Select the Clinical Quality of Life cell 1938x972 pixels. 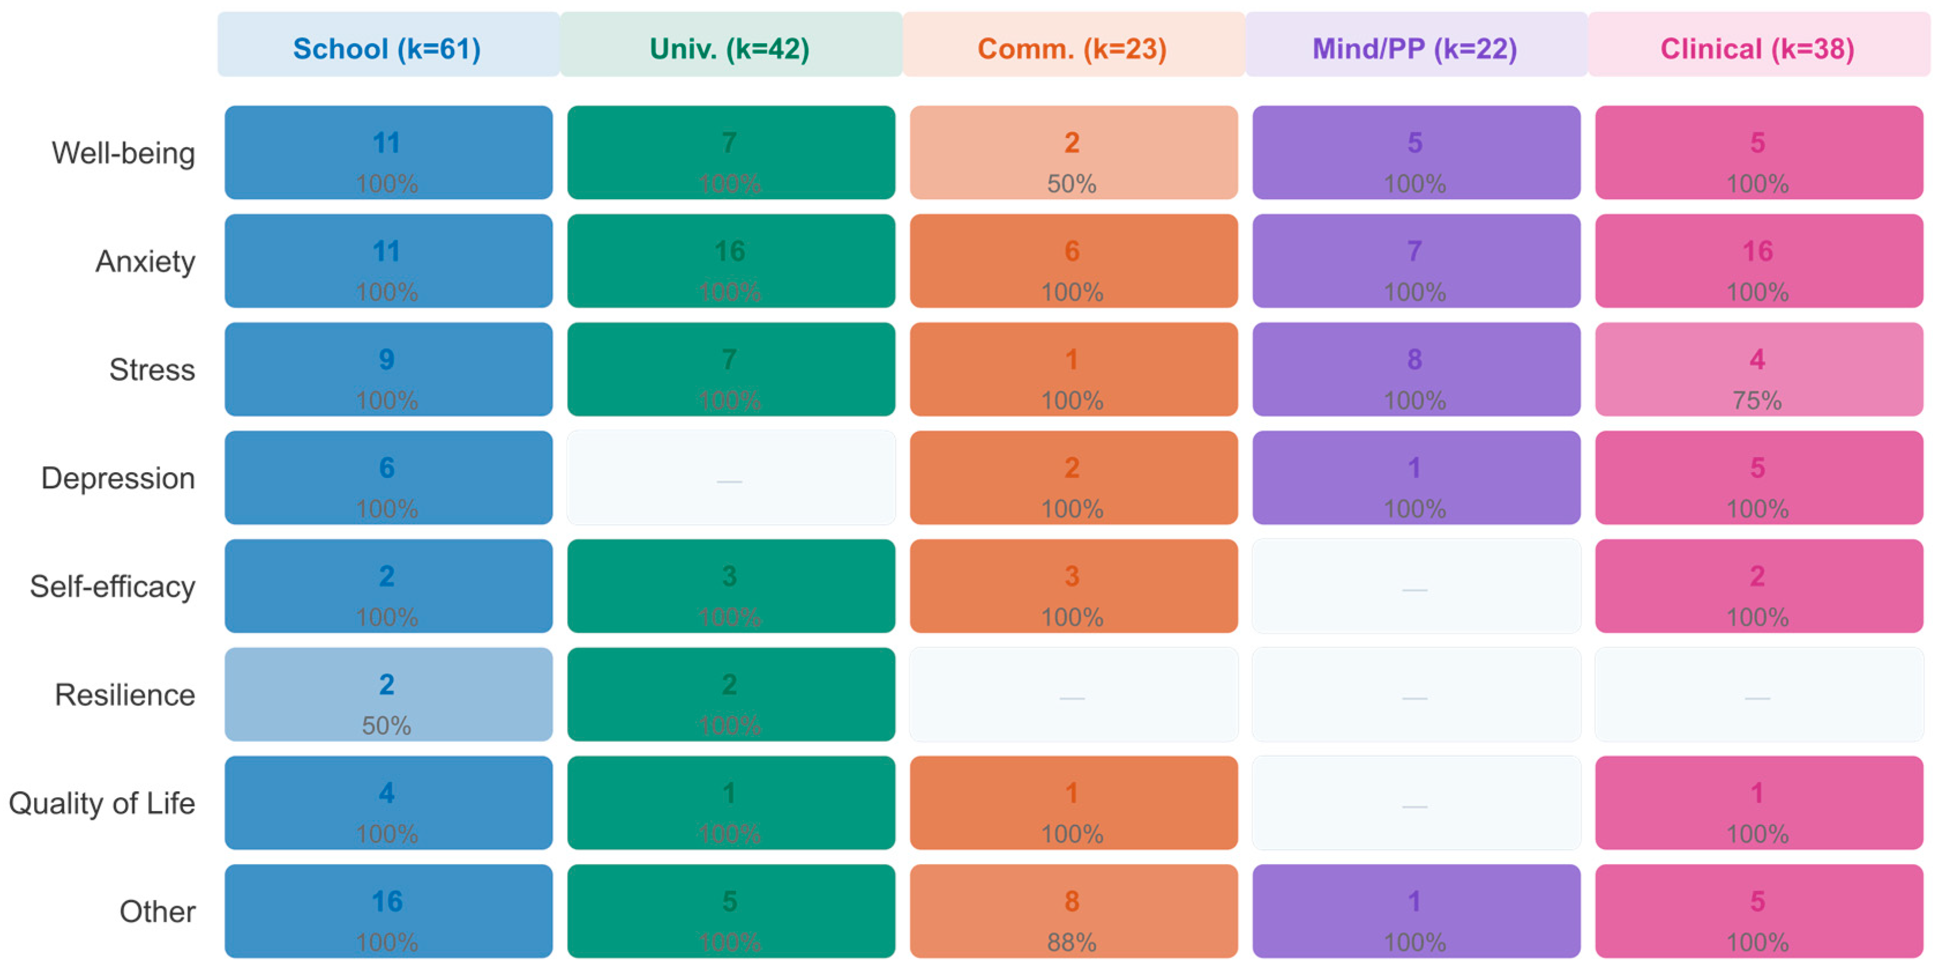click(x=1758, y=803)
